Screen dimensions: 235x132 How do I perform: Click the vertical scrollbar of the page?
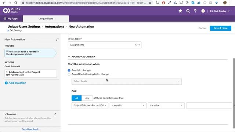(x=234, y=93)
